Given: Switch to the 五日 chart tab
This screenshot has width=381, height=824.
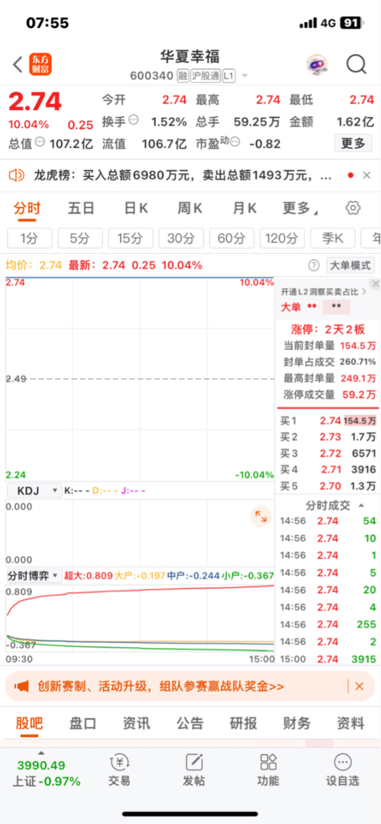Looking at the screenshot, I should pos(81,208).
